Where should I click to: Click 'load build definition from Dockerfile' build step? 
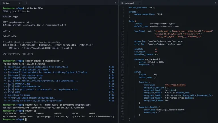point(36,67)
